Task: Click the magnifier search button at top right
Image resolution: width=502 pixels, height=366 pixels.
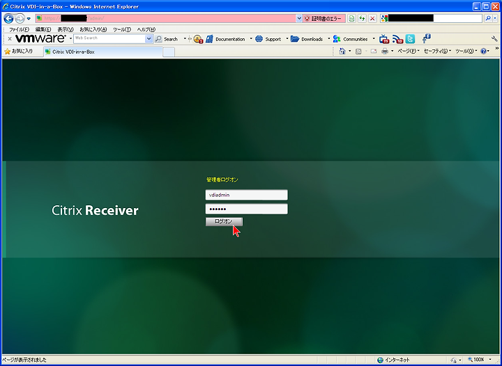Action: [x=487, y=19]
